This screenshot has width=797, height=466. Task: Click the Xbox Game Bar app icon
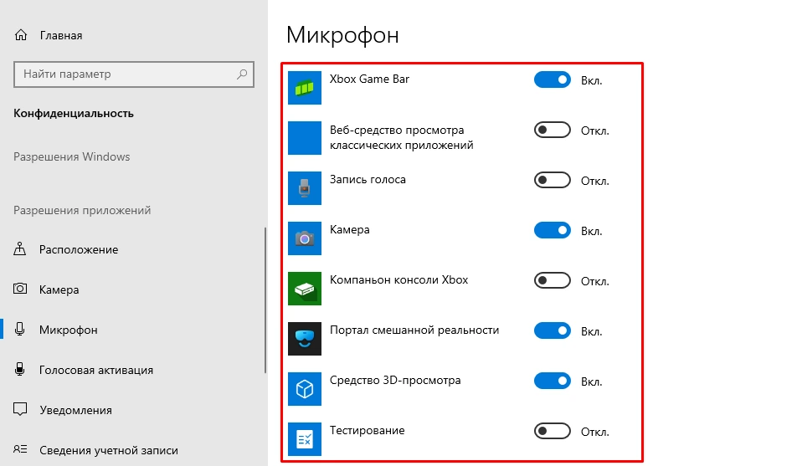305,88
